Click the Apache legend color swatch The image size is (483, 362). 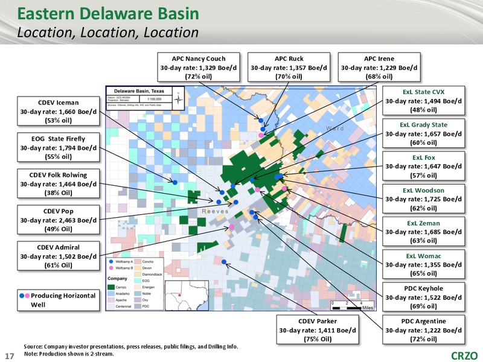coord(111,300)
